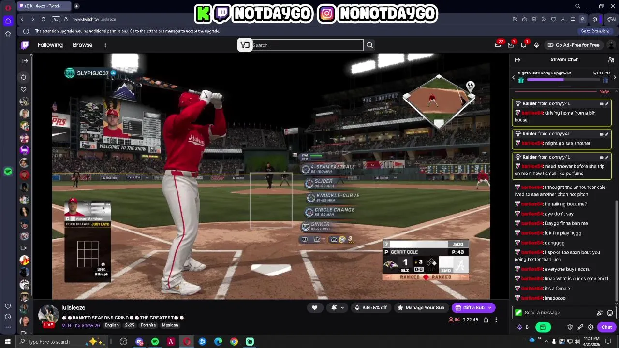Click the sidebar camera icon
The image size is (619, 348).
(x=23, y=248)
